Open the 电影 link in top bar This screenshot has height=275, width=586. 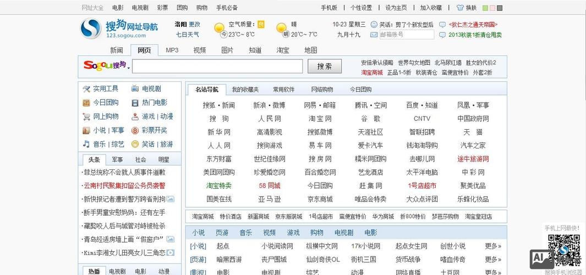click(118, 8)
